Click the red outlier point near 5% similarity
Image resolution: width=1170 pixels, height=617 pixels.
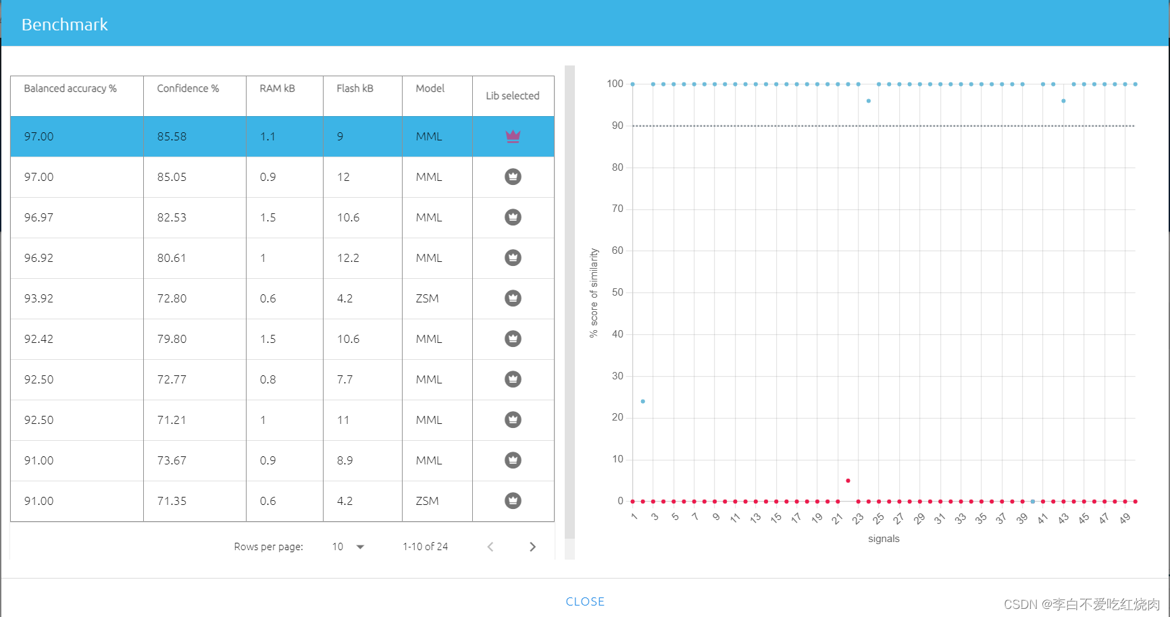(848, 481)
